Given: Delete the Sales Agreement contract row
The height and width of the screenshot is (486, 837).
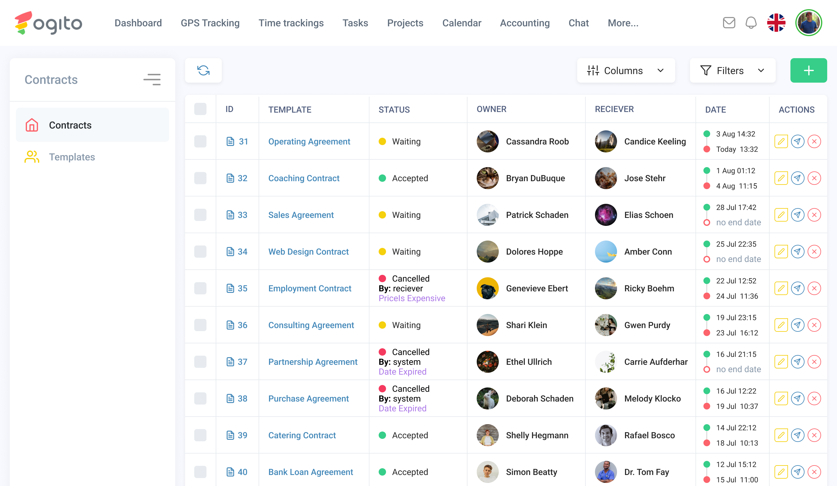Looking at the screenshot, I should [814, 215].
